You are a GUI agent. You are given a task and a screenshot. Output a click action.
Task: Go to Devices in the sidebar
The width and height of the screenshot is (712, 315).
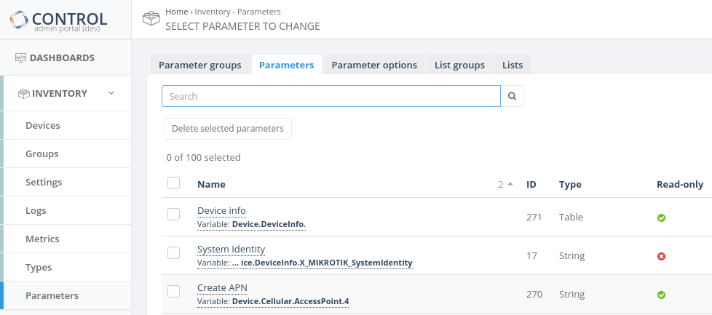(43, 125)
